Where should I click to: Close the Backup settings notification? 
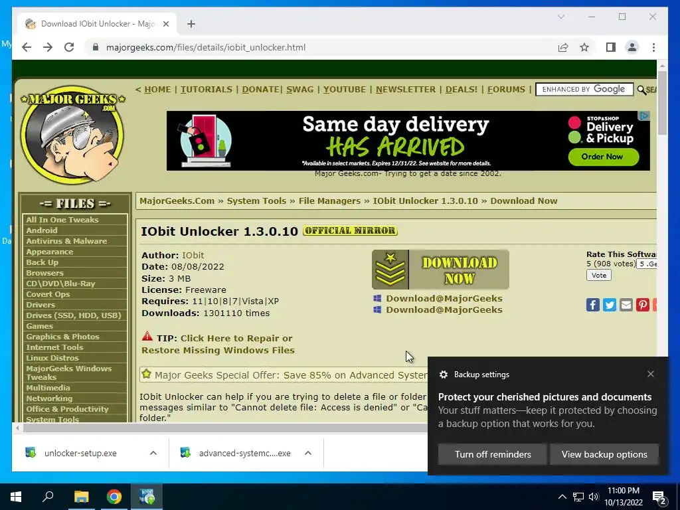(x=651, y=374)
